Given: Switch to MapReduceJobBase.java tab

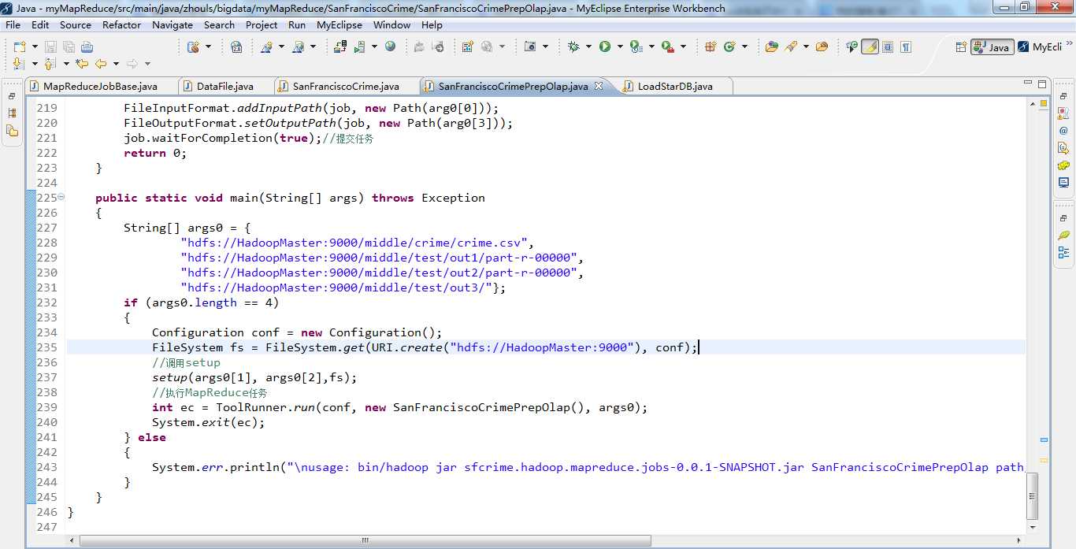Looking at the screenshot, I should coord(100,86).
